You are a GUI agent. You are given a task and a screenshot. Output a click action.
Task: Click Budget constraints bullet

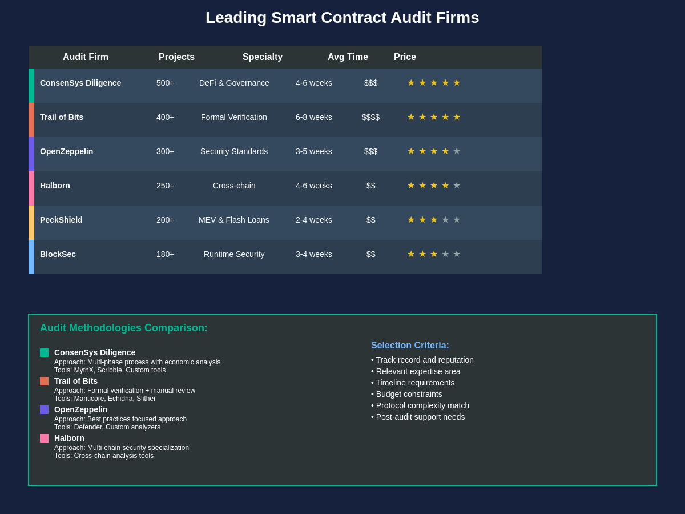[406, 394]
